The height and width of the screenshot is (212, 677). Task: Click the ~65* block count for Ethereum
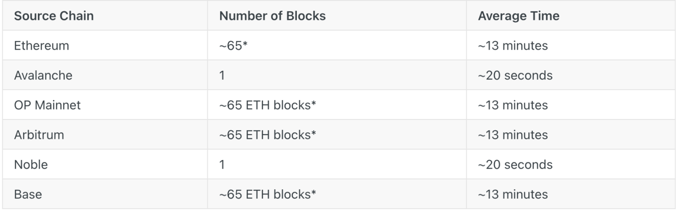point(233,46)
